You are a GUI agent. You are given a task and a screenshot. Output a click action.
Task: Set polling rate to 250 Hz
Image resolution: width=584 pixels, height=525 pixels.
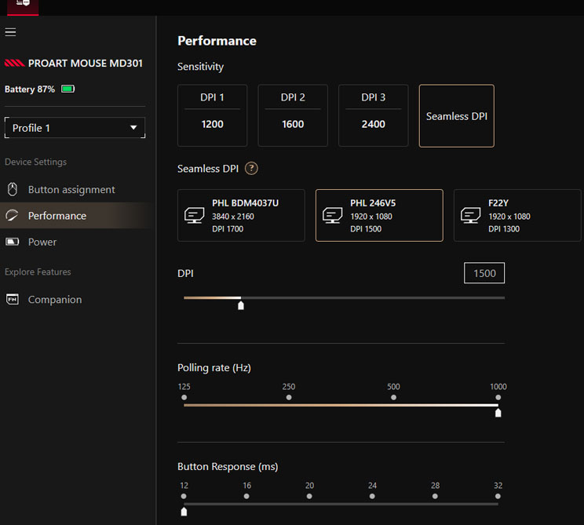click(289, 397)
